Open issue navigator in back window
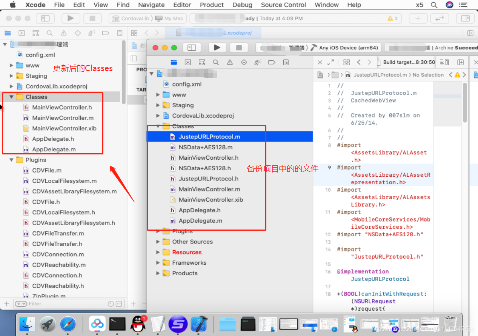Image resolution: width=478 pixels, height=336 pixels. click(64, 33)
